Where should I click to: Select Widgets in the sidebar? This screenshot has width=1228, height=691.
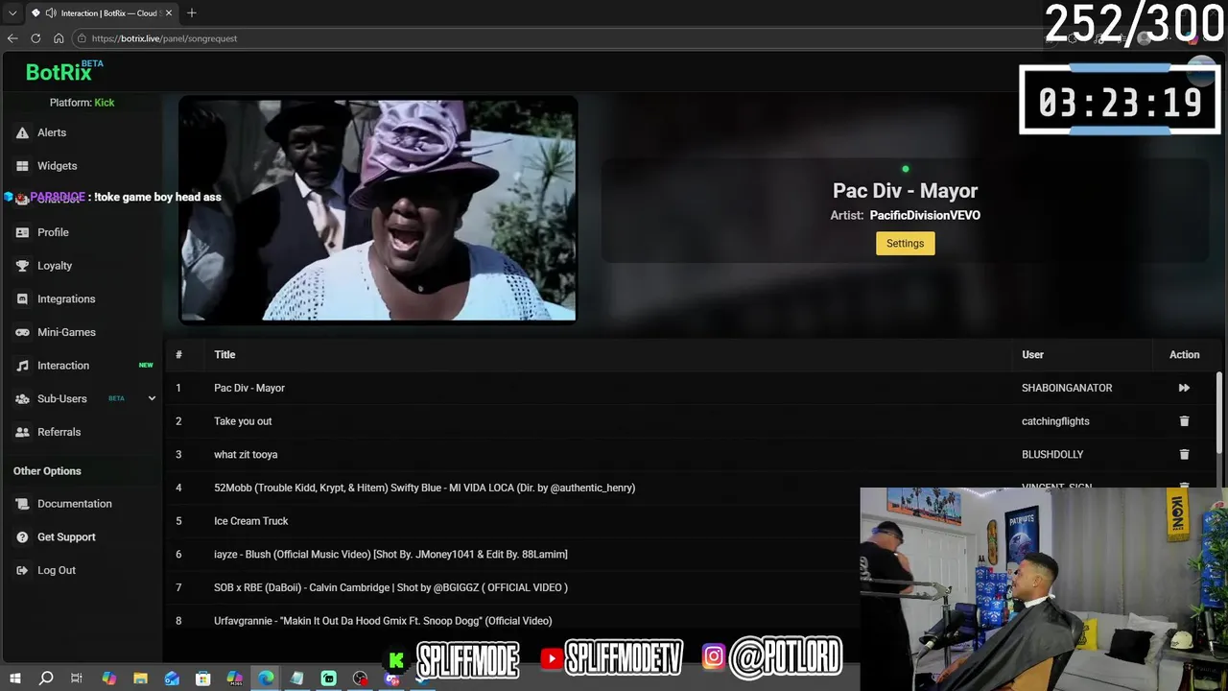point(58,166)
